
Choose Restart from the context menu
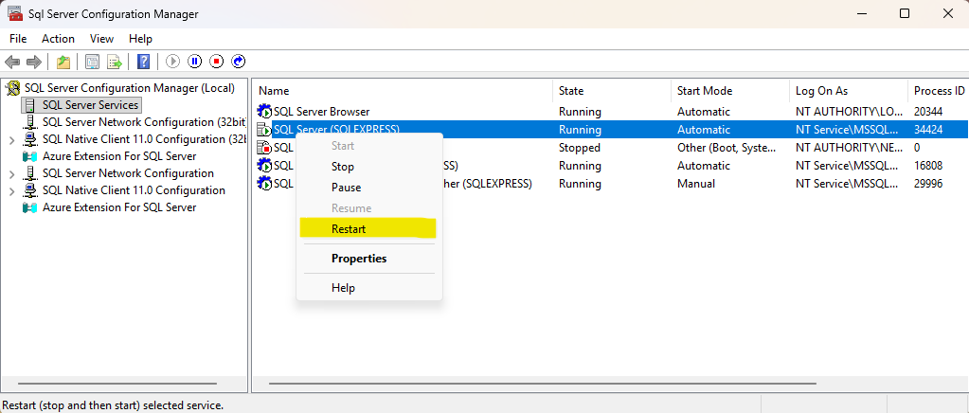point(349,228)
